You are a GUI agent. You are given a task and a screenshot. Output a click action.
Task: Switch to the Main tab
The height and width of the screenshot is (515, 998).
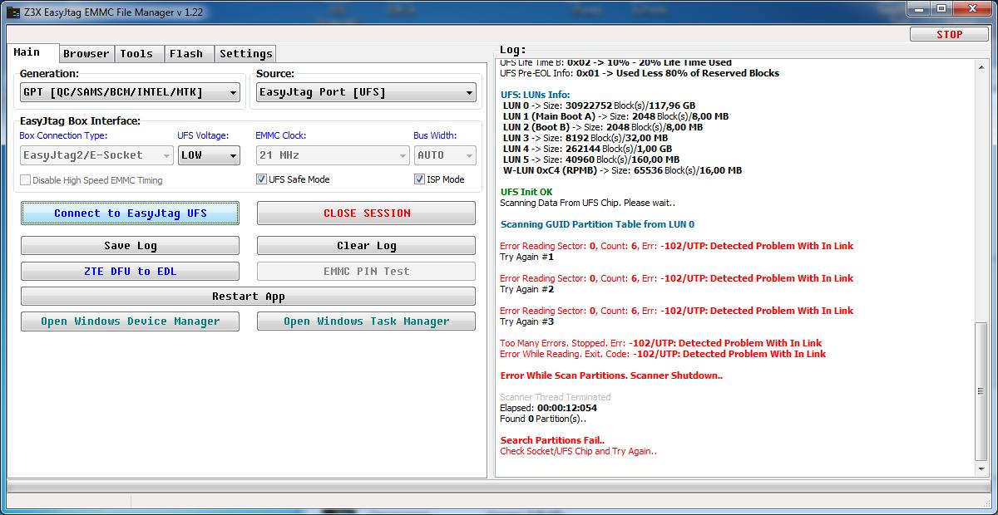(32, 52)
